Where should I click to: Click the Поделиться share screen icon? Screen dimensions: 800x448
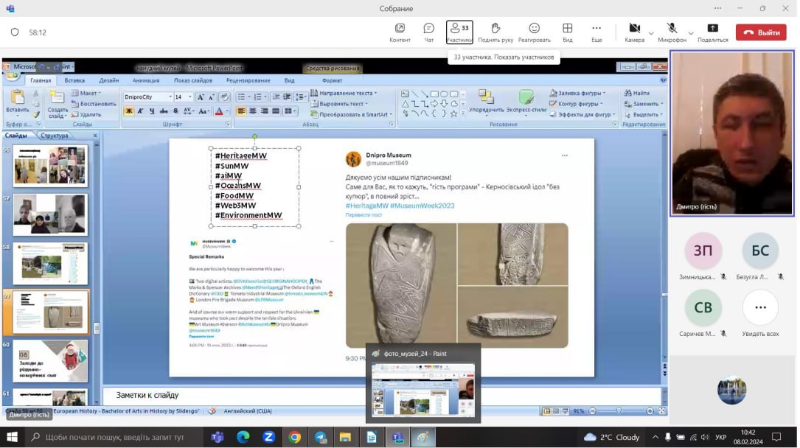pos(712,29)
